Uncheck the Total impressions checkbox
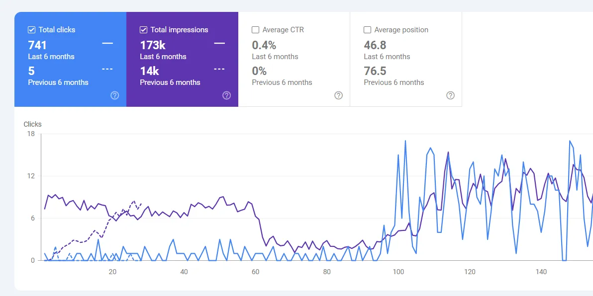The width and height of the screenshot is (593, 296). point(144,30)
